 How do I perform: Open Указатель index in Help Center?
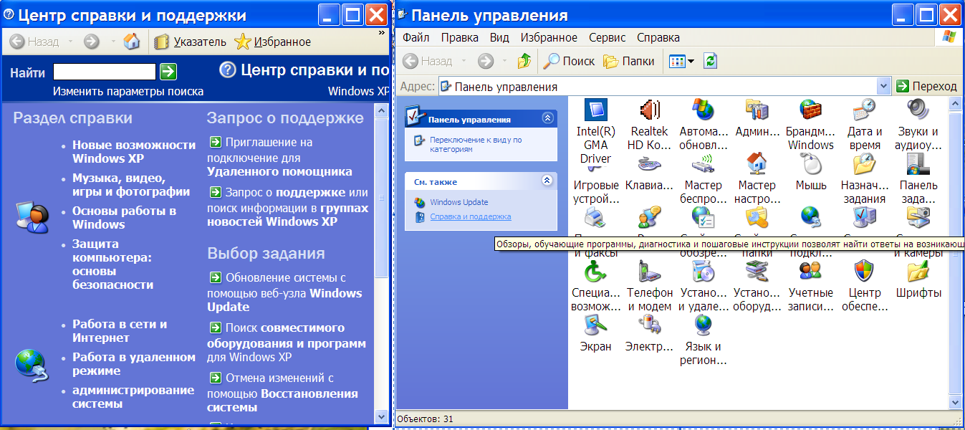[191, 42]
